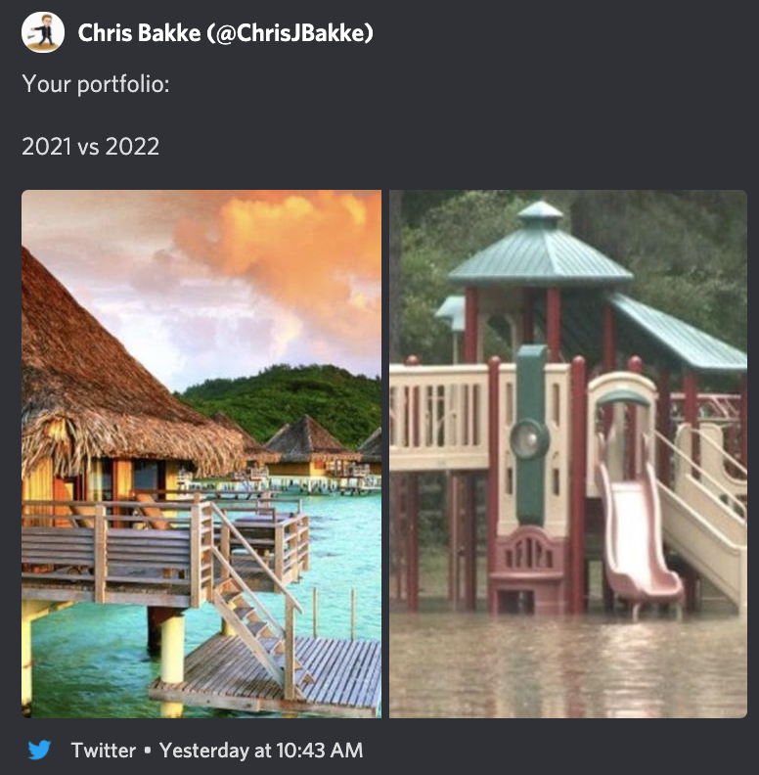Viewport: 759px width, 775px height.
Task: Click the green hill behind the bungalows
Action: (x=287, y=398)
